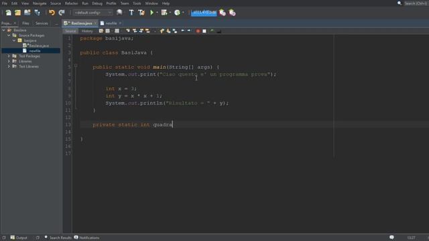The width and height of the screenshot is (429, 241).
Task: Open the Edit menu
Action: (14, 3)
